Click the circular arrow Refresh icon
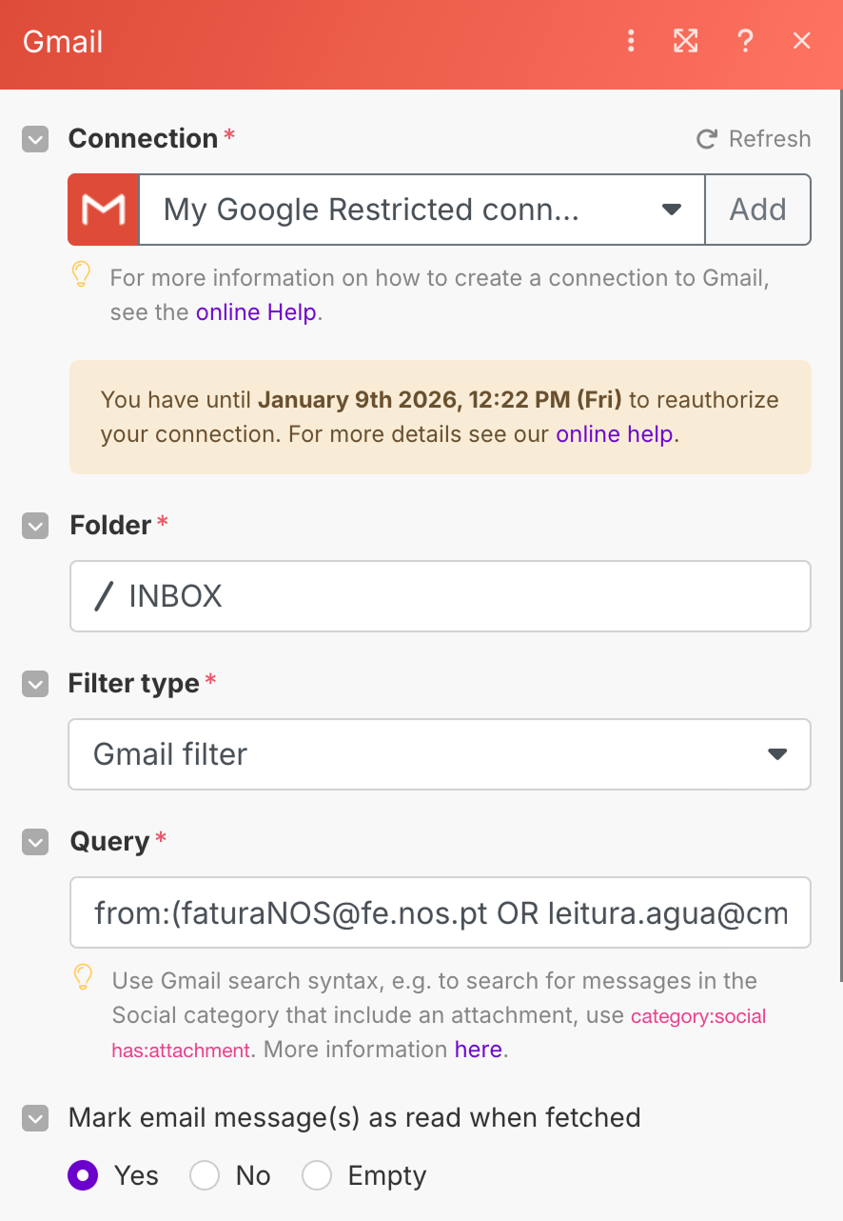The height and width of the screenshot is (1221, 843). 707,139
